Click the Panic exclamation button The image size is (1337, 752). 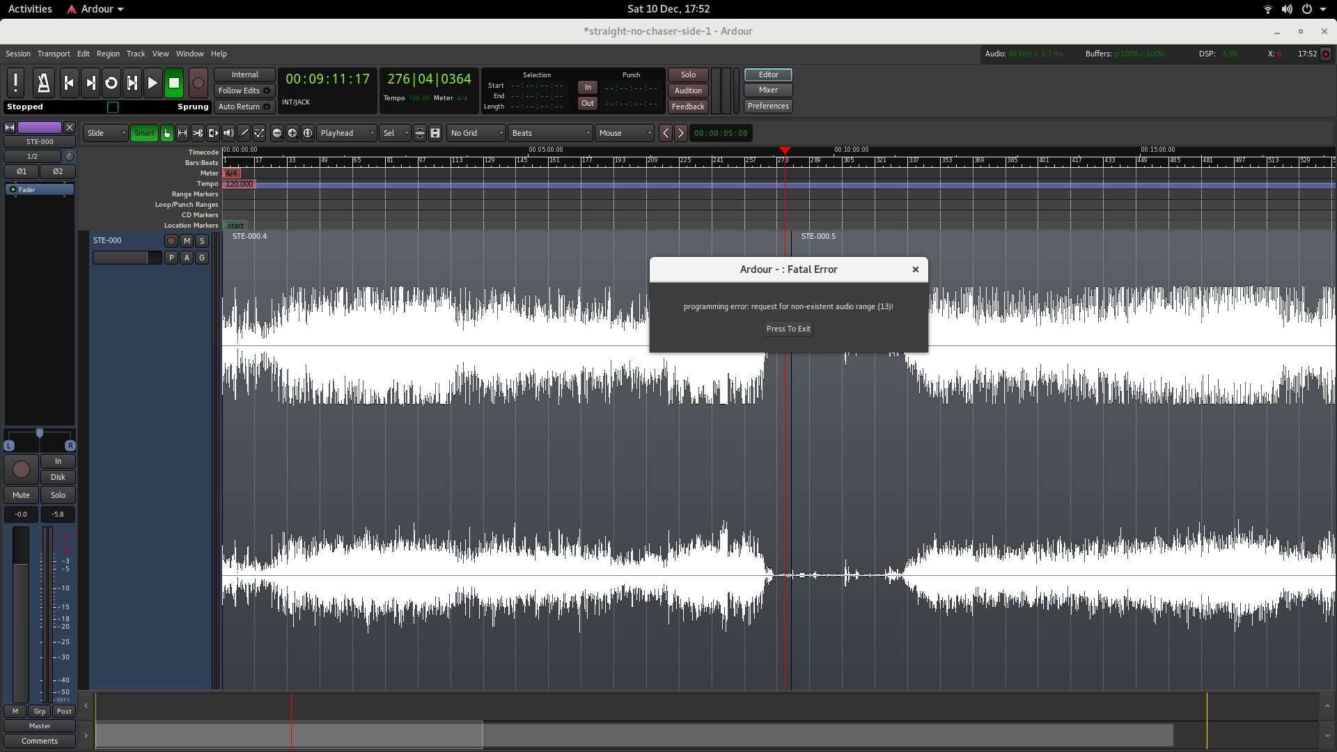[15, 83]
